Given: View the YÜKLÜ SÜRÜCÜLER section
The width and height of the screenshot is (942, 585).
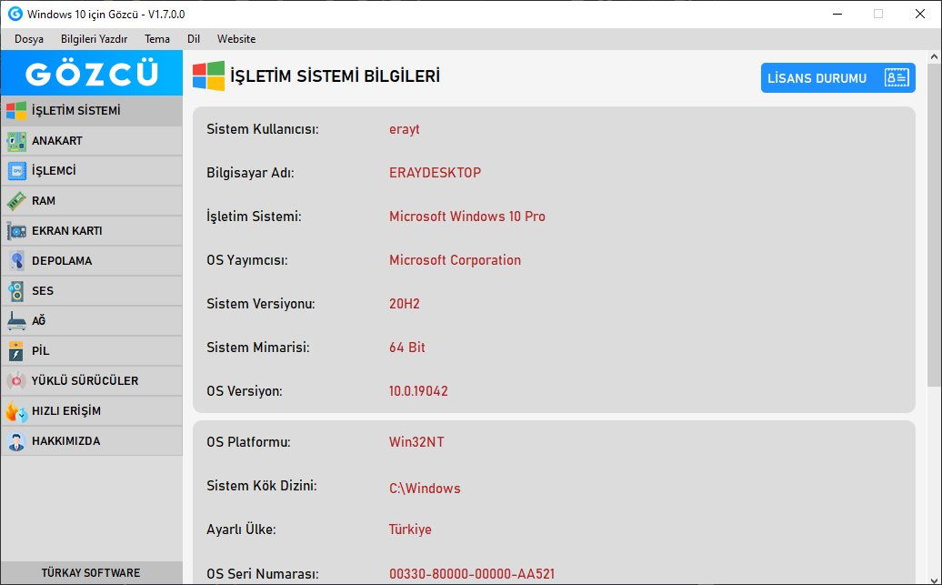Looking at the screenshot, I should pyautogui.click(x=91, y=381).
